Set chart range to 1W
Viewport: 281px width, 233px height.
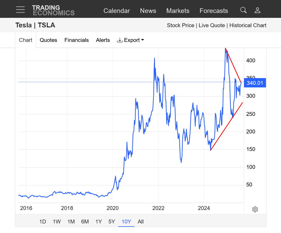point(57,222)
